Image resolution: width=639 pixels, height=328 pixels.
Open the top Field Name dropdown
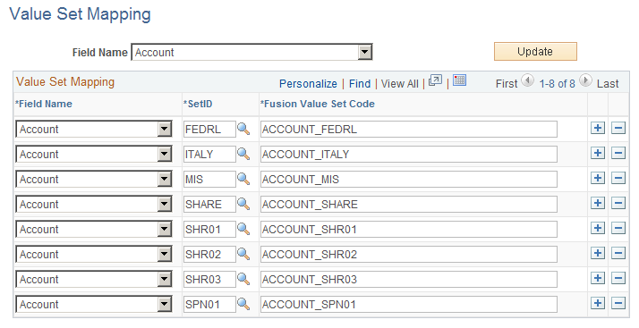[365, 52]
